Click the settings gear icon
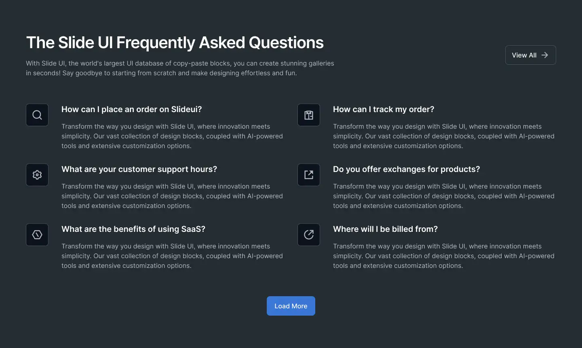Image resolution: width=582 pixels, height=348 pixels. click(37, 175)
